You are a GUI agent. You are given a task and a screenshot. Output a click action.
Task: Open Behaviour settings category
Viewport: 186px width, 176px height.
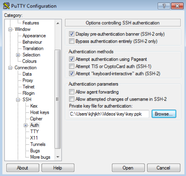[32, 42]
